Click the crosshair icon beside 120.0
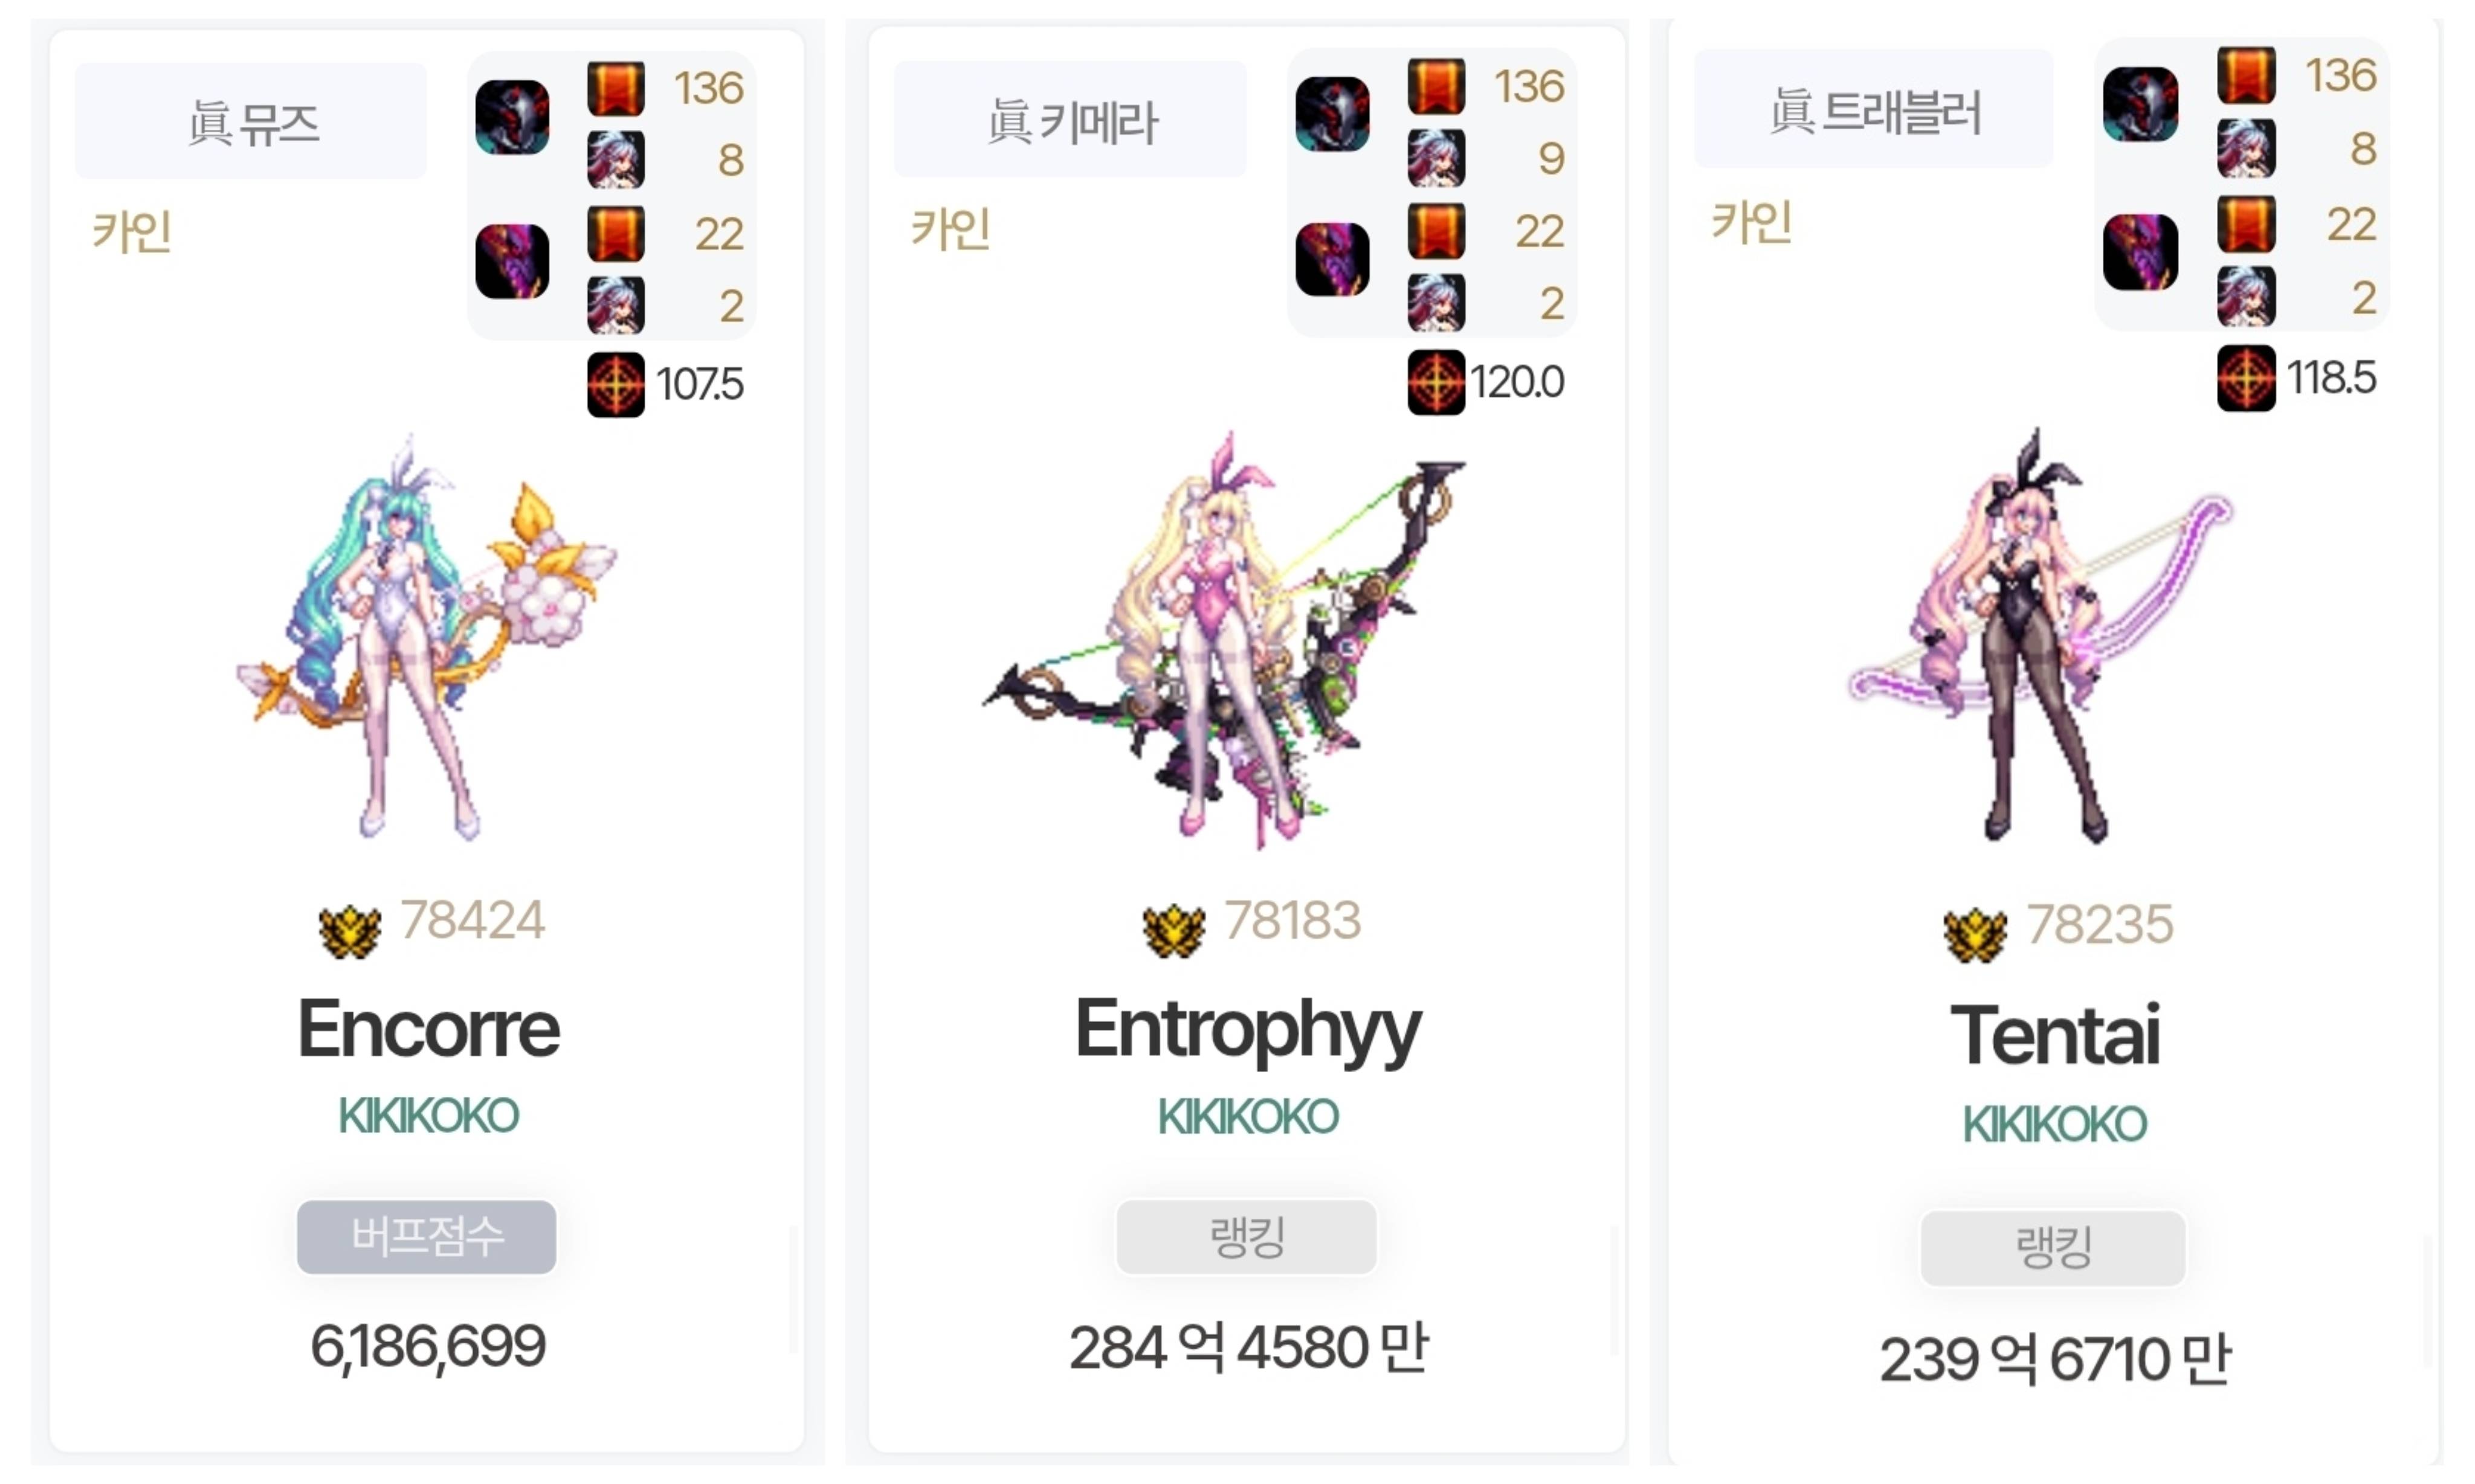Screen dimensions: 2475x1484 coord(1436,382)
